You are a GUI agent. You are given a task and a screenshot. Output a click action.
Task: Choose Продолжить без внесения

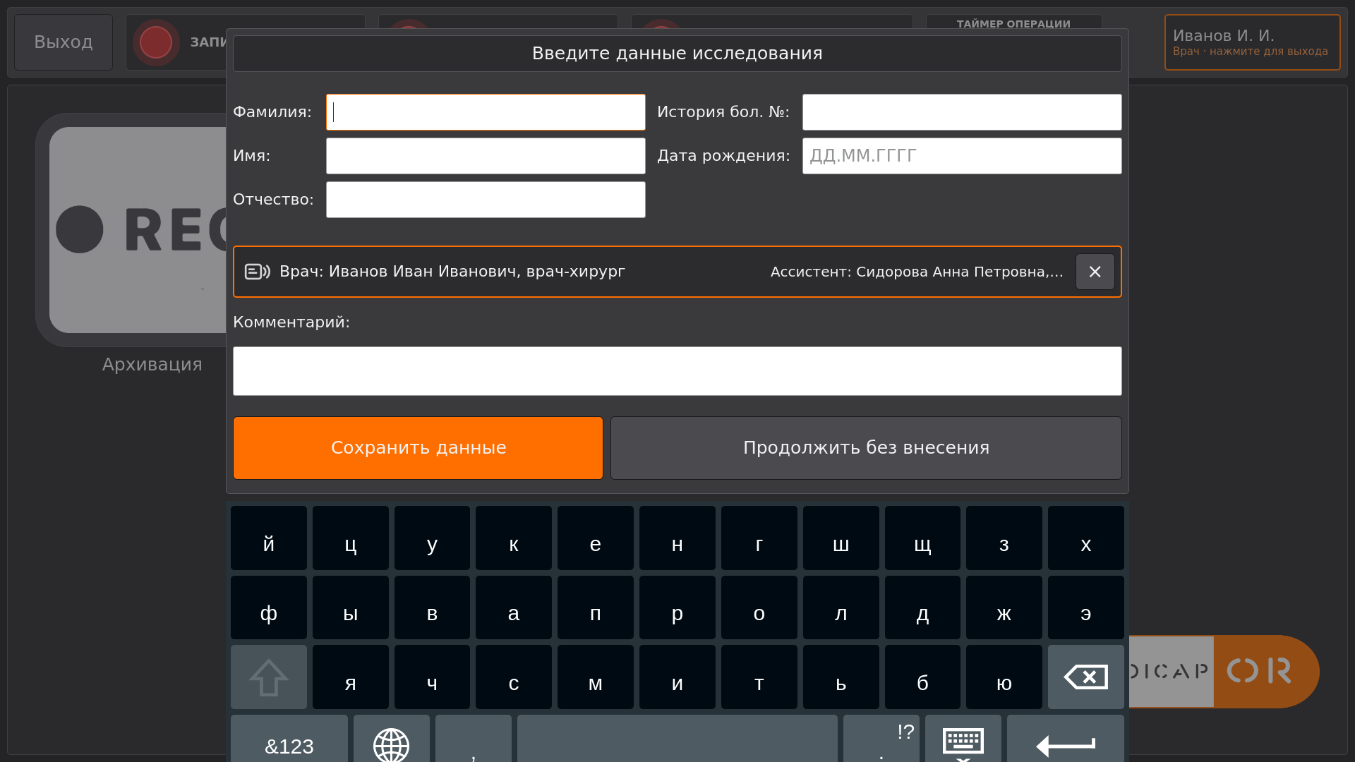866,448
